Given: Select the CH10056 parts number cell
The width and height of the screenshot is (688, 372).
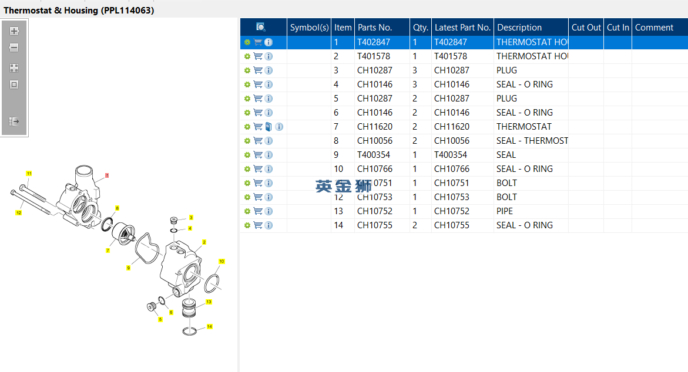Looking at the screenshot, I should click(x=382, y=141).
